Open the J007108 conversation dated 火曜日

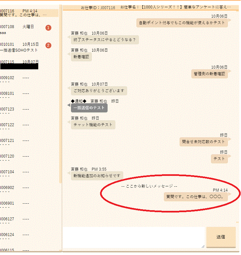29,30
